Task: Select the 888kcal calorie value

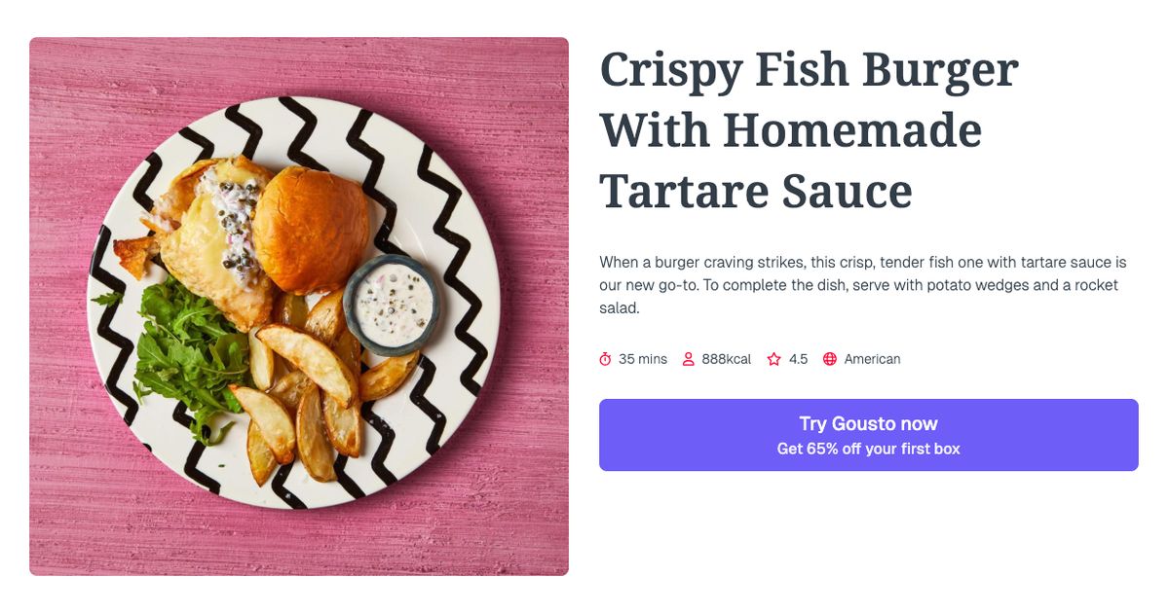Action: [x=726, y=359]
